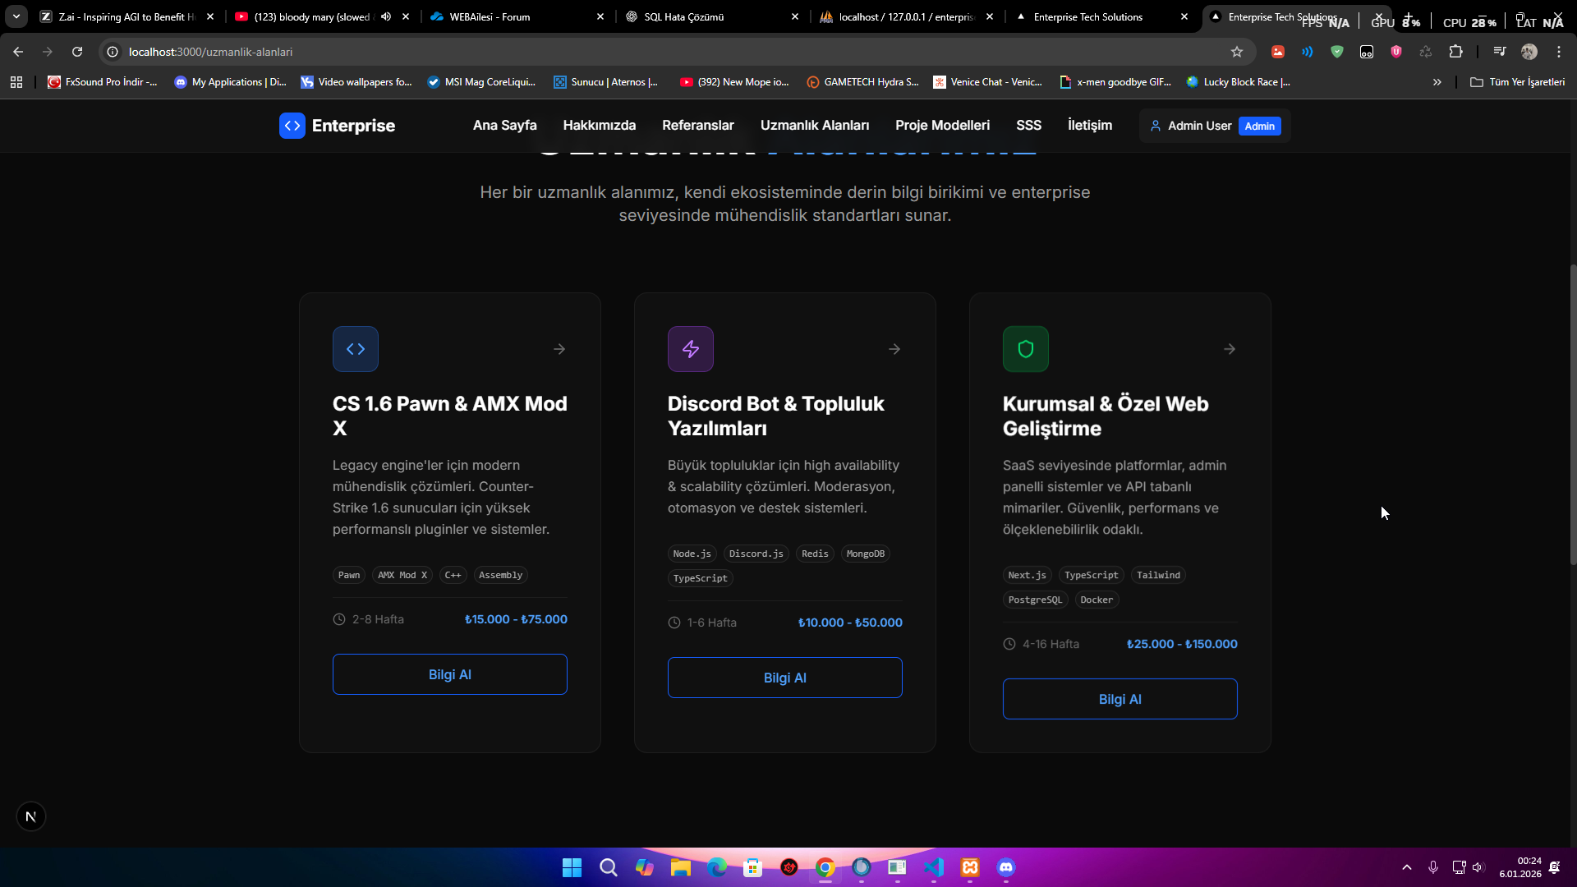The height and width of the screenshot is (887, 1577).
Task: Open the media control icon in Chrome toolbar
Action: pyautogui.click(x=1500, y=52)
